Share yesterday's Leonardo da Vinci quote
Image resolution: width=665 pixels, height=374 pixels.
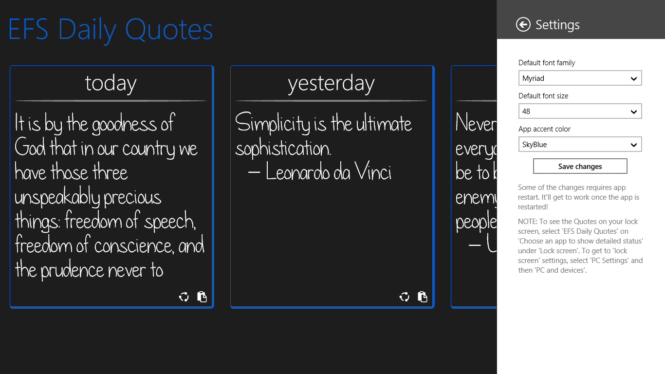click(404, 297)
